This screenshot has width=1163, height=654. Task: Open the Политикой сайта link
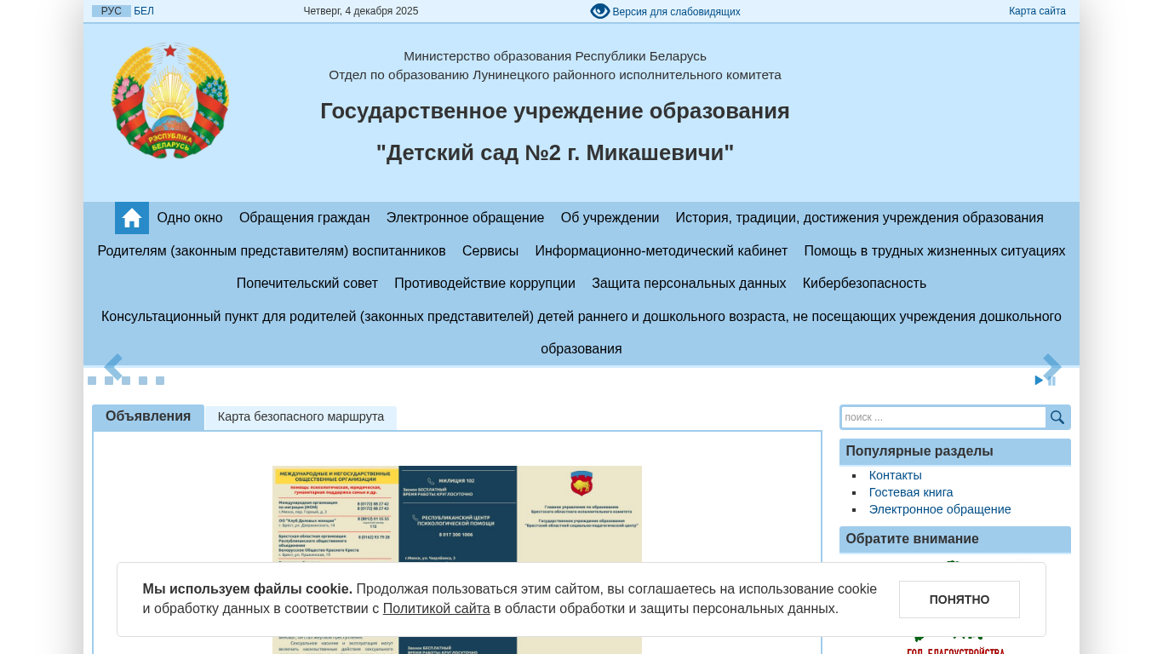[436, 609]
